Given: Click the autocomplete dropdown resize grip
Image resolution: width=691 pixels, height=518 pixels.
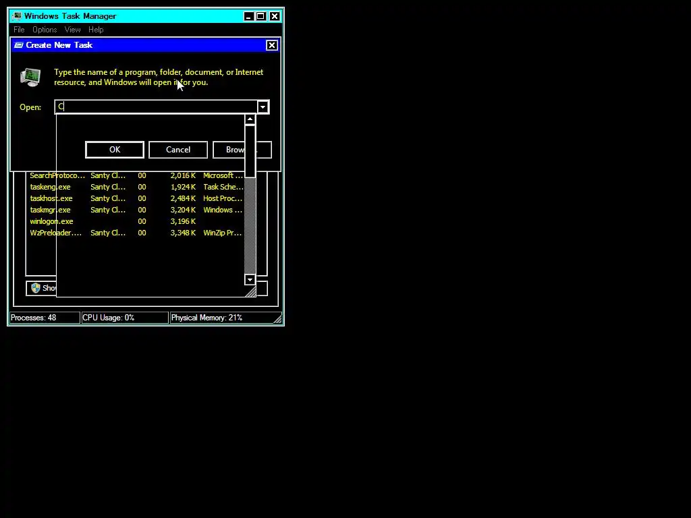Looking at the screenshot, I should click(250, 291).
